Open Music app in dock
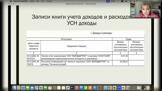162x91 pixels. [77, 88]
